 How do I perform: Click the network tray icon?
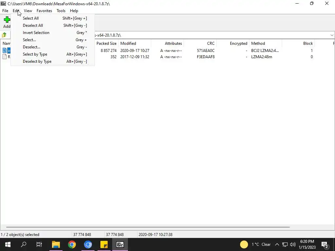point(285,244)
